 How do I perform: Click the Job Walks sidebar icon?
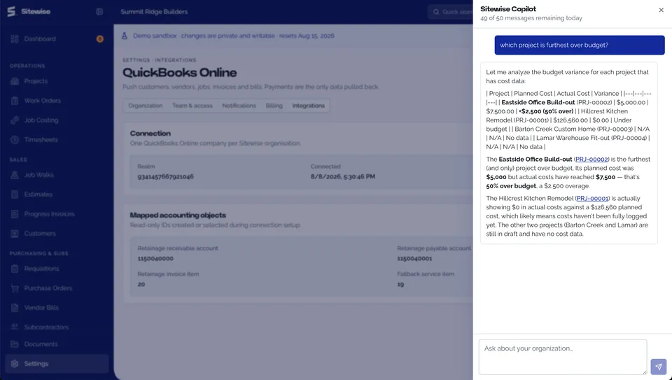coord(15,175)
